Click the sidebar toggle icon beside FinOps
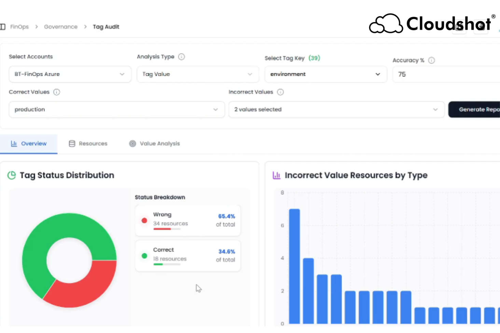 tap(3, 27)
